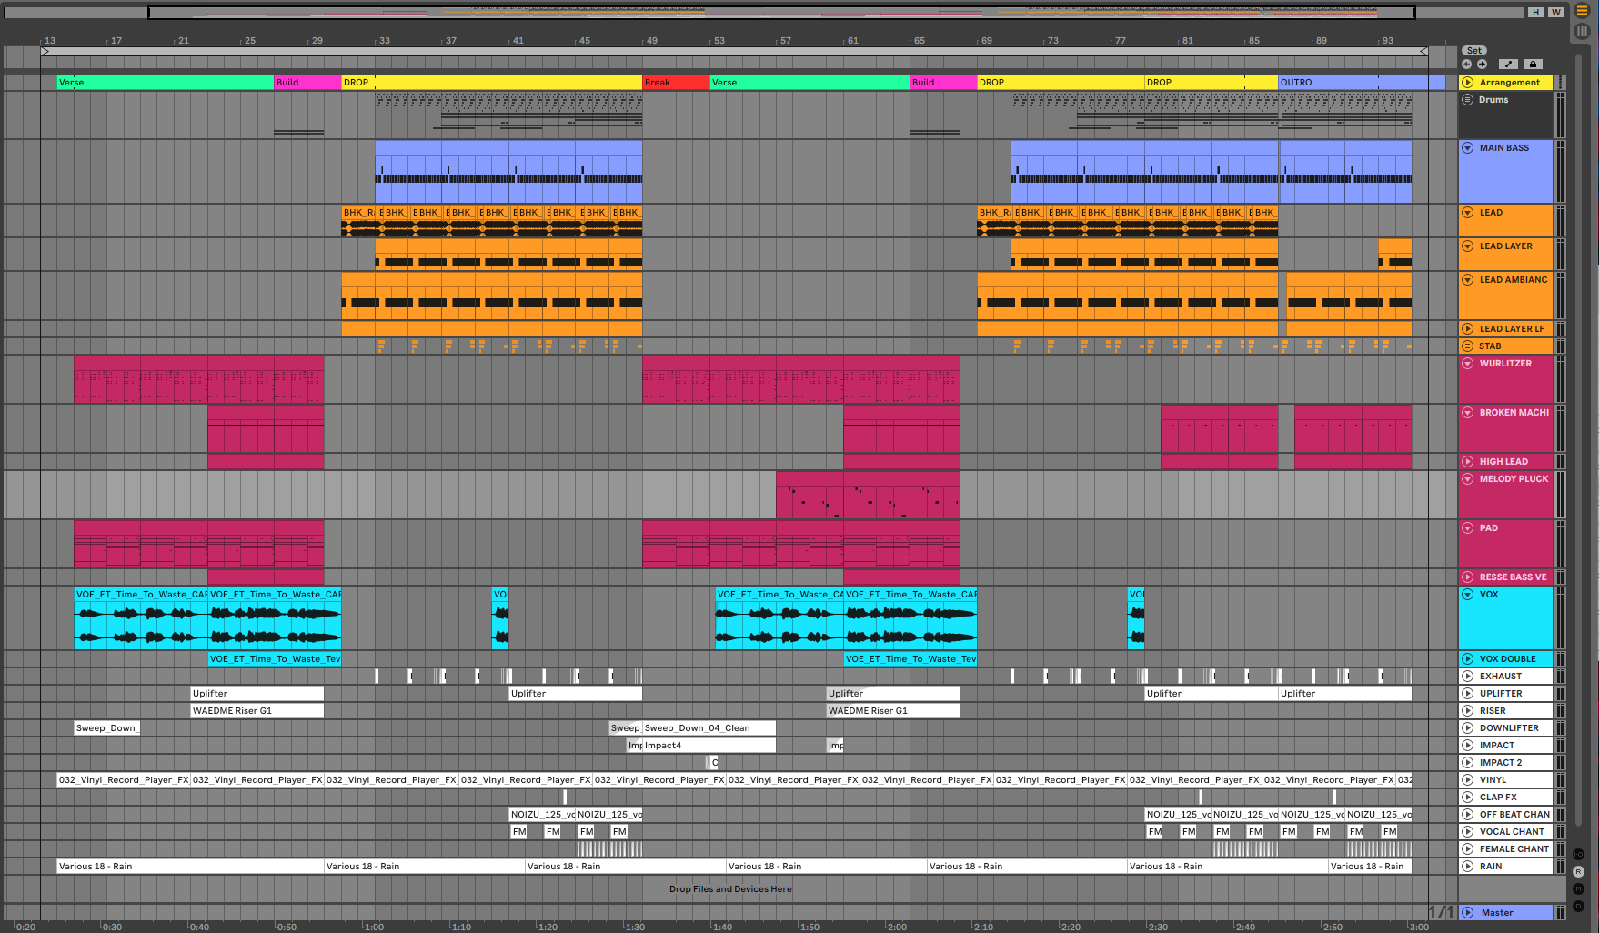Jump to the previous locator arrow
This screenshot has height=933, width=1599.
[x=1466, y=65]
